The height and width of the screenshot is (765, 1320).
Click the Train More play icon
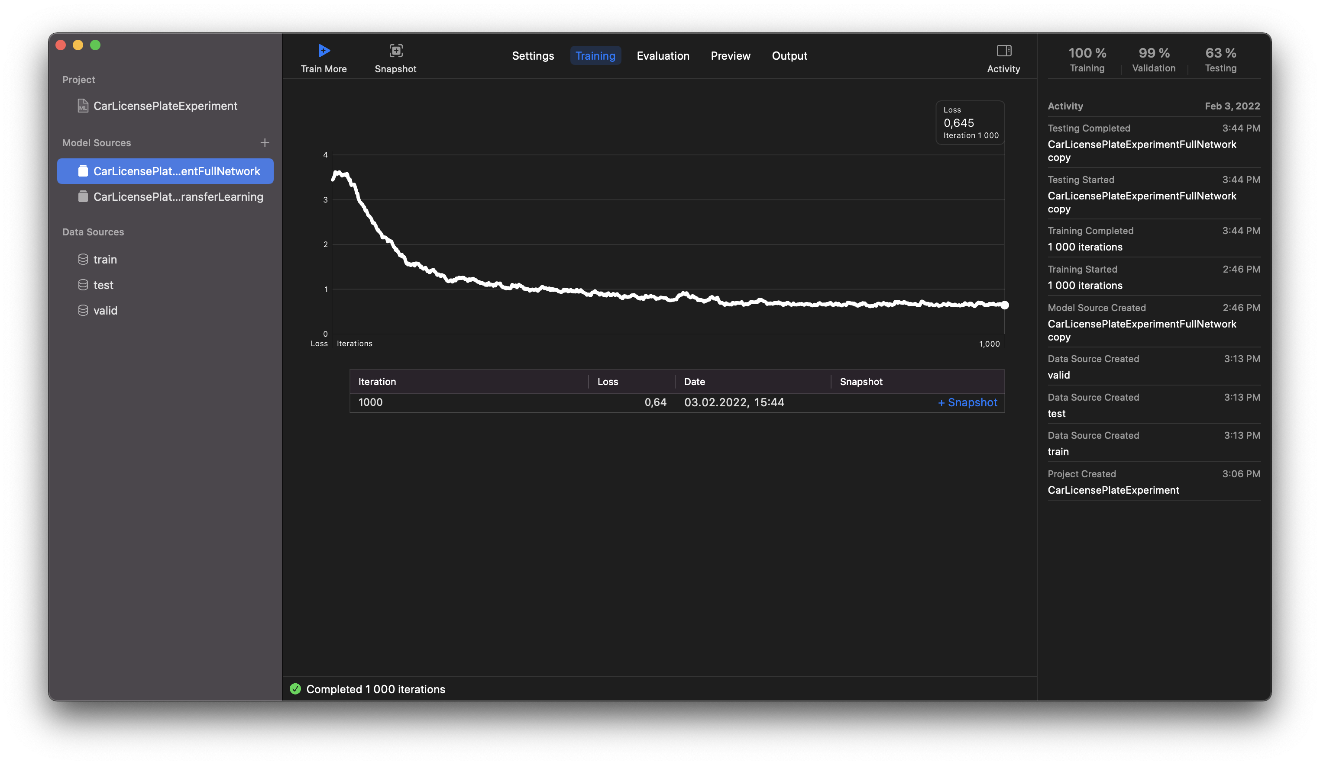[x=324, y=51]
